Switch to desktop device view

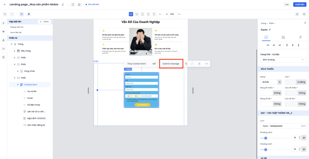click(x=131, y=14)
